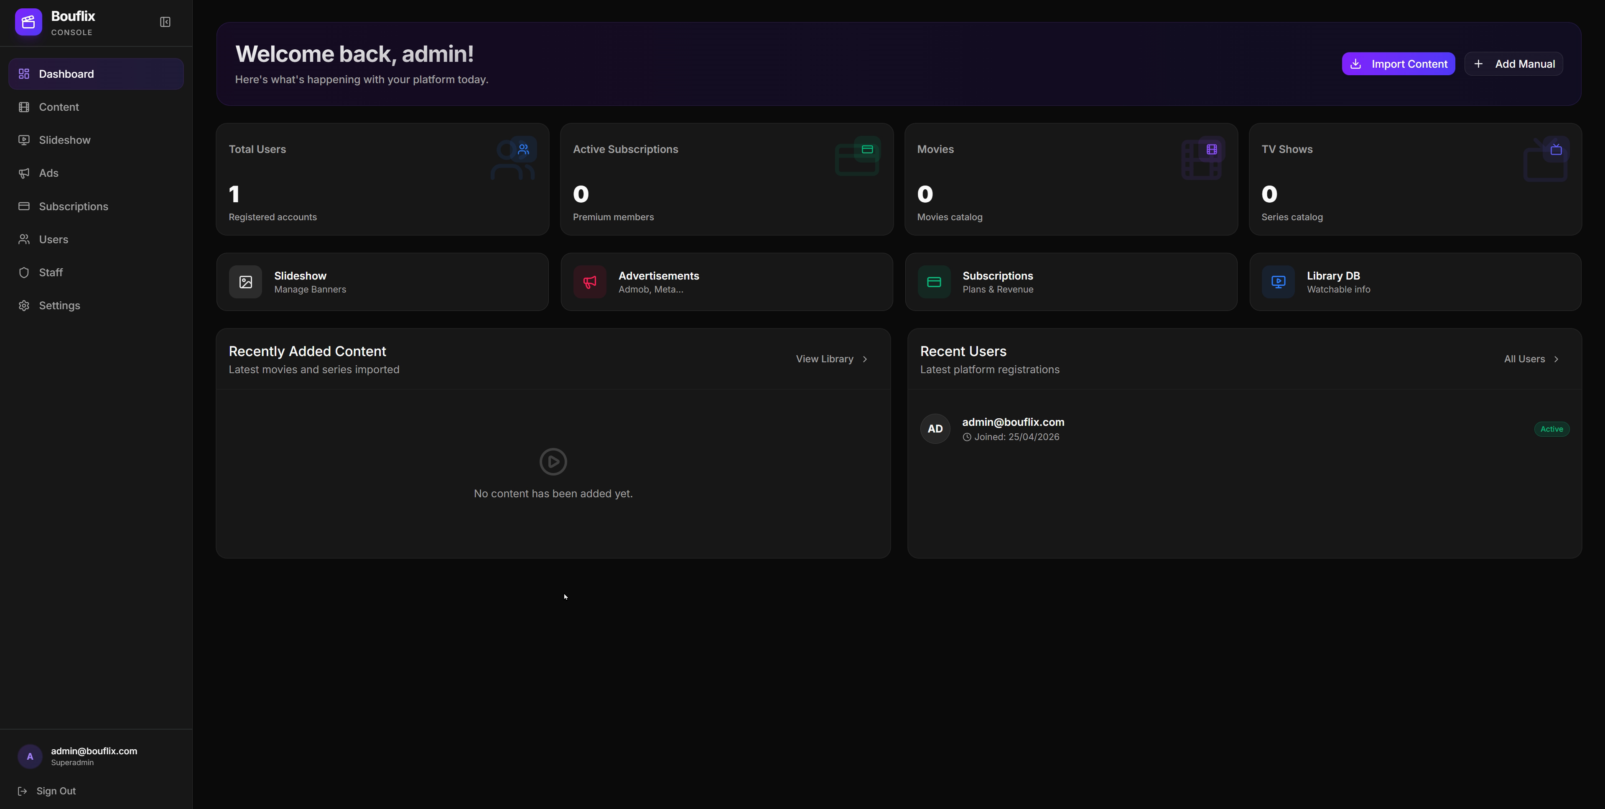The image size is (1605, 809).
Task: Open the Slideshow menu item
Action: 96,140
